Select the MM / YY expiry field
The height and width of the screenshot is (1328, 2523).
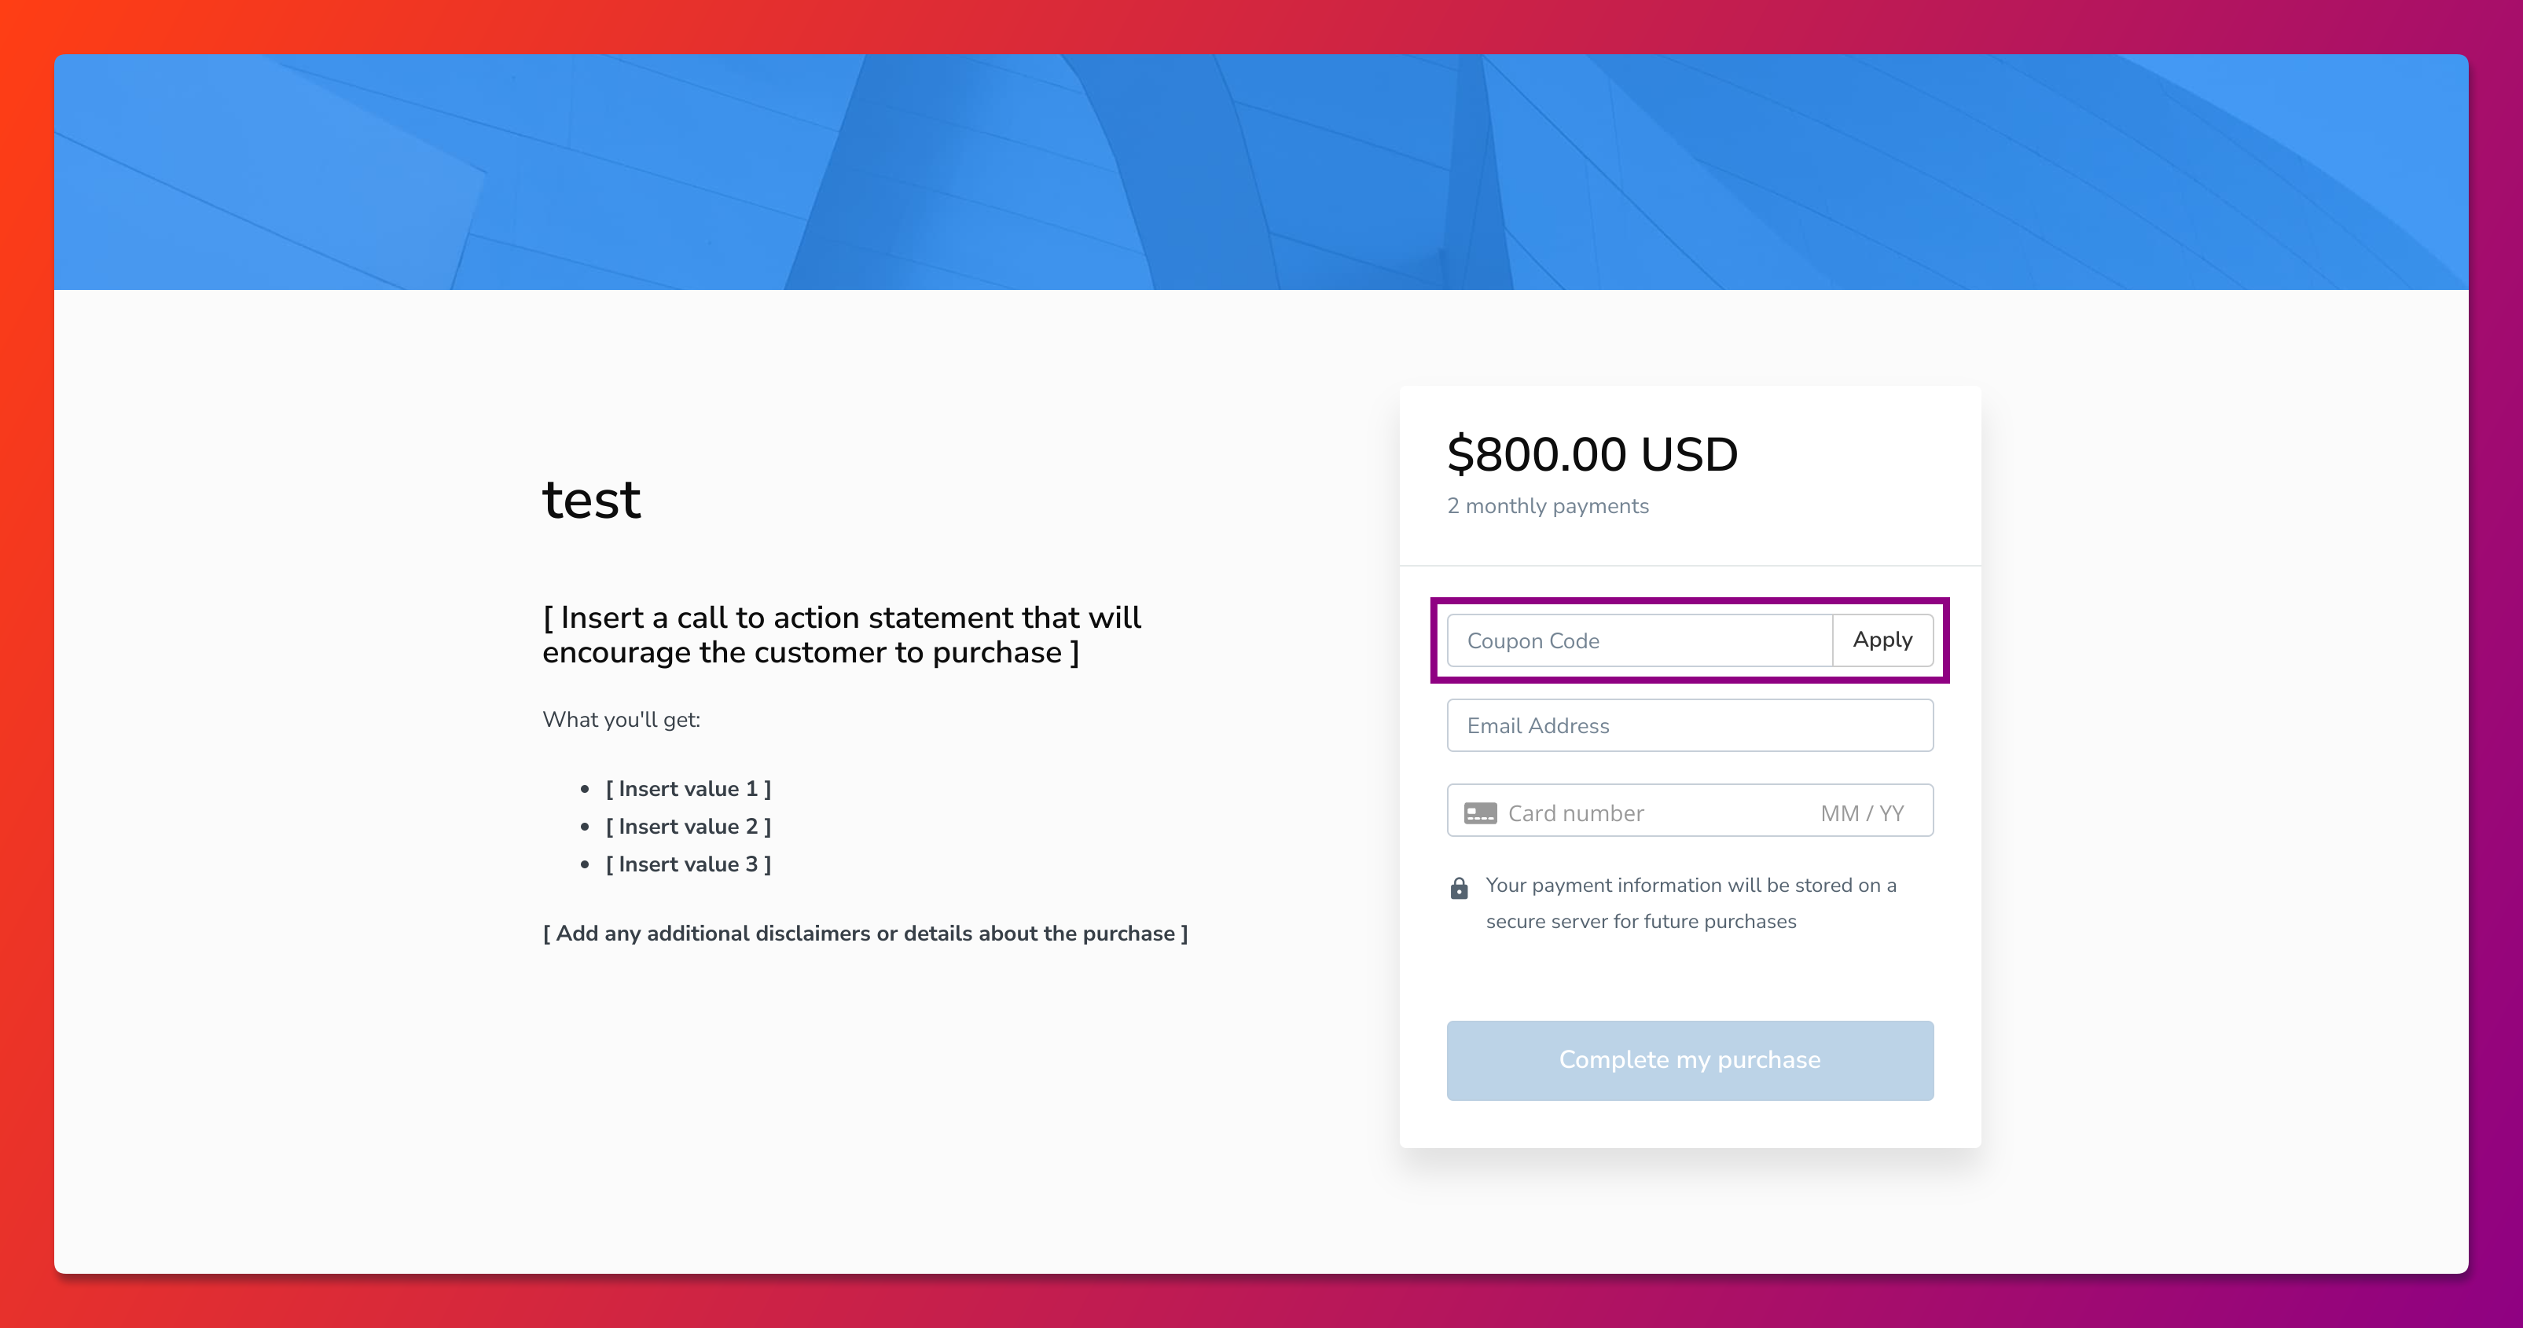click(x=1861, y=813)
